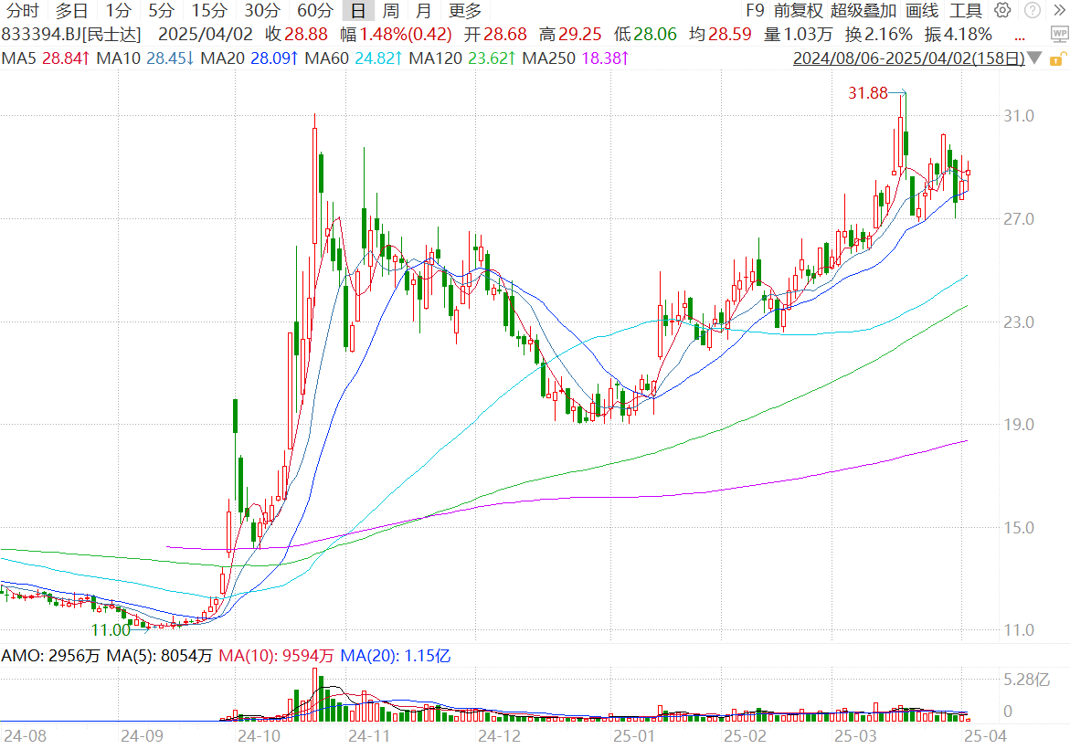The image size is (1070, 749).
Task: Click the 24-08 date axis label
Action: tap(26, 736)
